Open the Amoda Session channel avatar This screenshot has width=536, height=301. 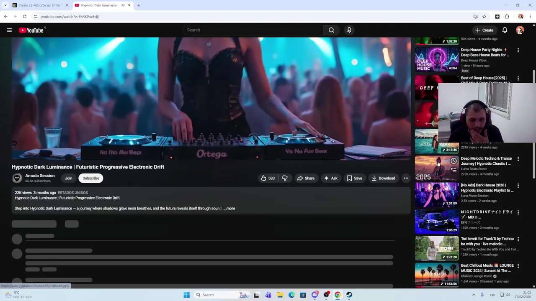[17, 178]
